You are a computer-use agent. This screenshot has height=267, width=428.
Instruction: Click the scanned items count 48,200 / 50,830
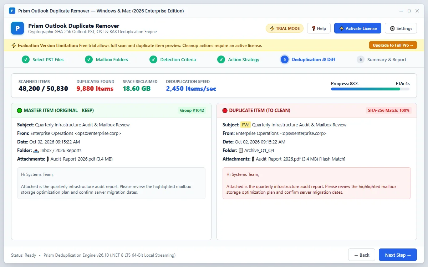click(43, 89)
